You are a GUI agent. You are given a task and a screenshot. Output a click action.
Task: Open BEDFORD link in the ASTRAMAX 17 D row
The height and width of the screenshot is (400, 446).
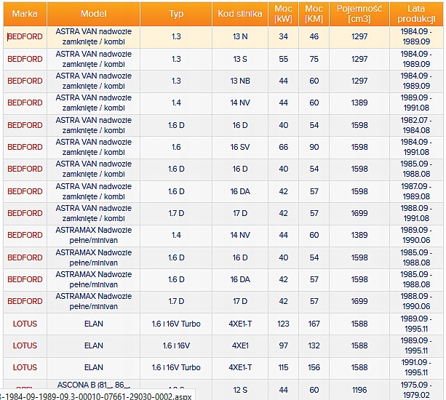[25, 301]
